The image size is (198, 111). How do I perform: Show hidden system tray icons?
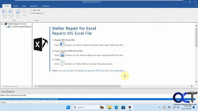(x=159, y=107)
